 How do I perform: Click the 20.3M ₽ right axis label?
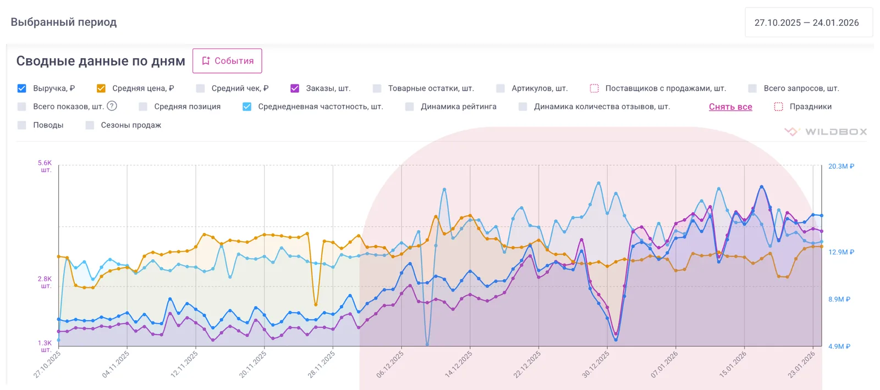tap(841, 166)
